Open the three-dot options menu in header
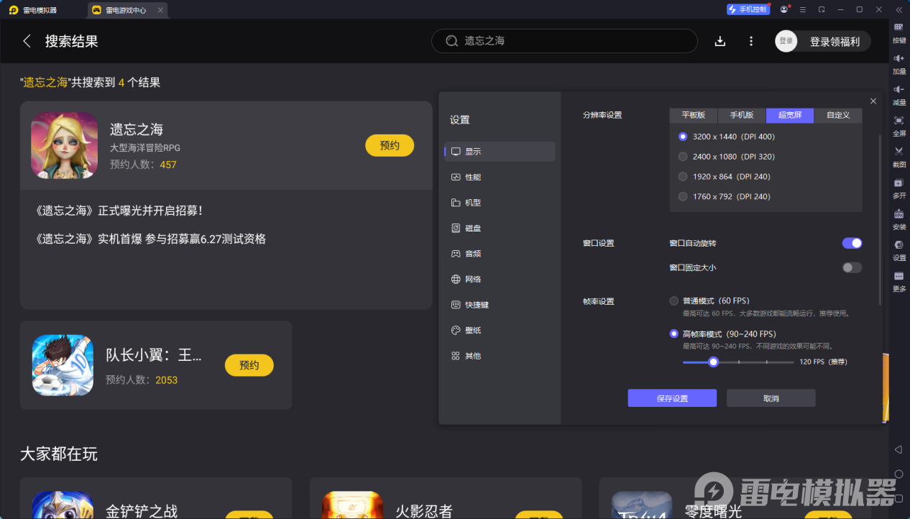Viewport: 910px width, 519px height. (x=751, y=41)
